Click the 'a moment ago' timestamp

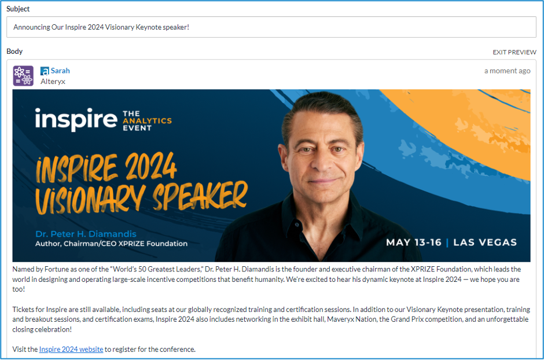(506, 70)
